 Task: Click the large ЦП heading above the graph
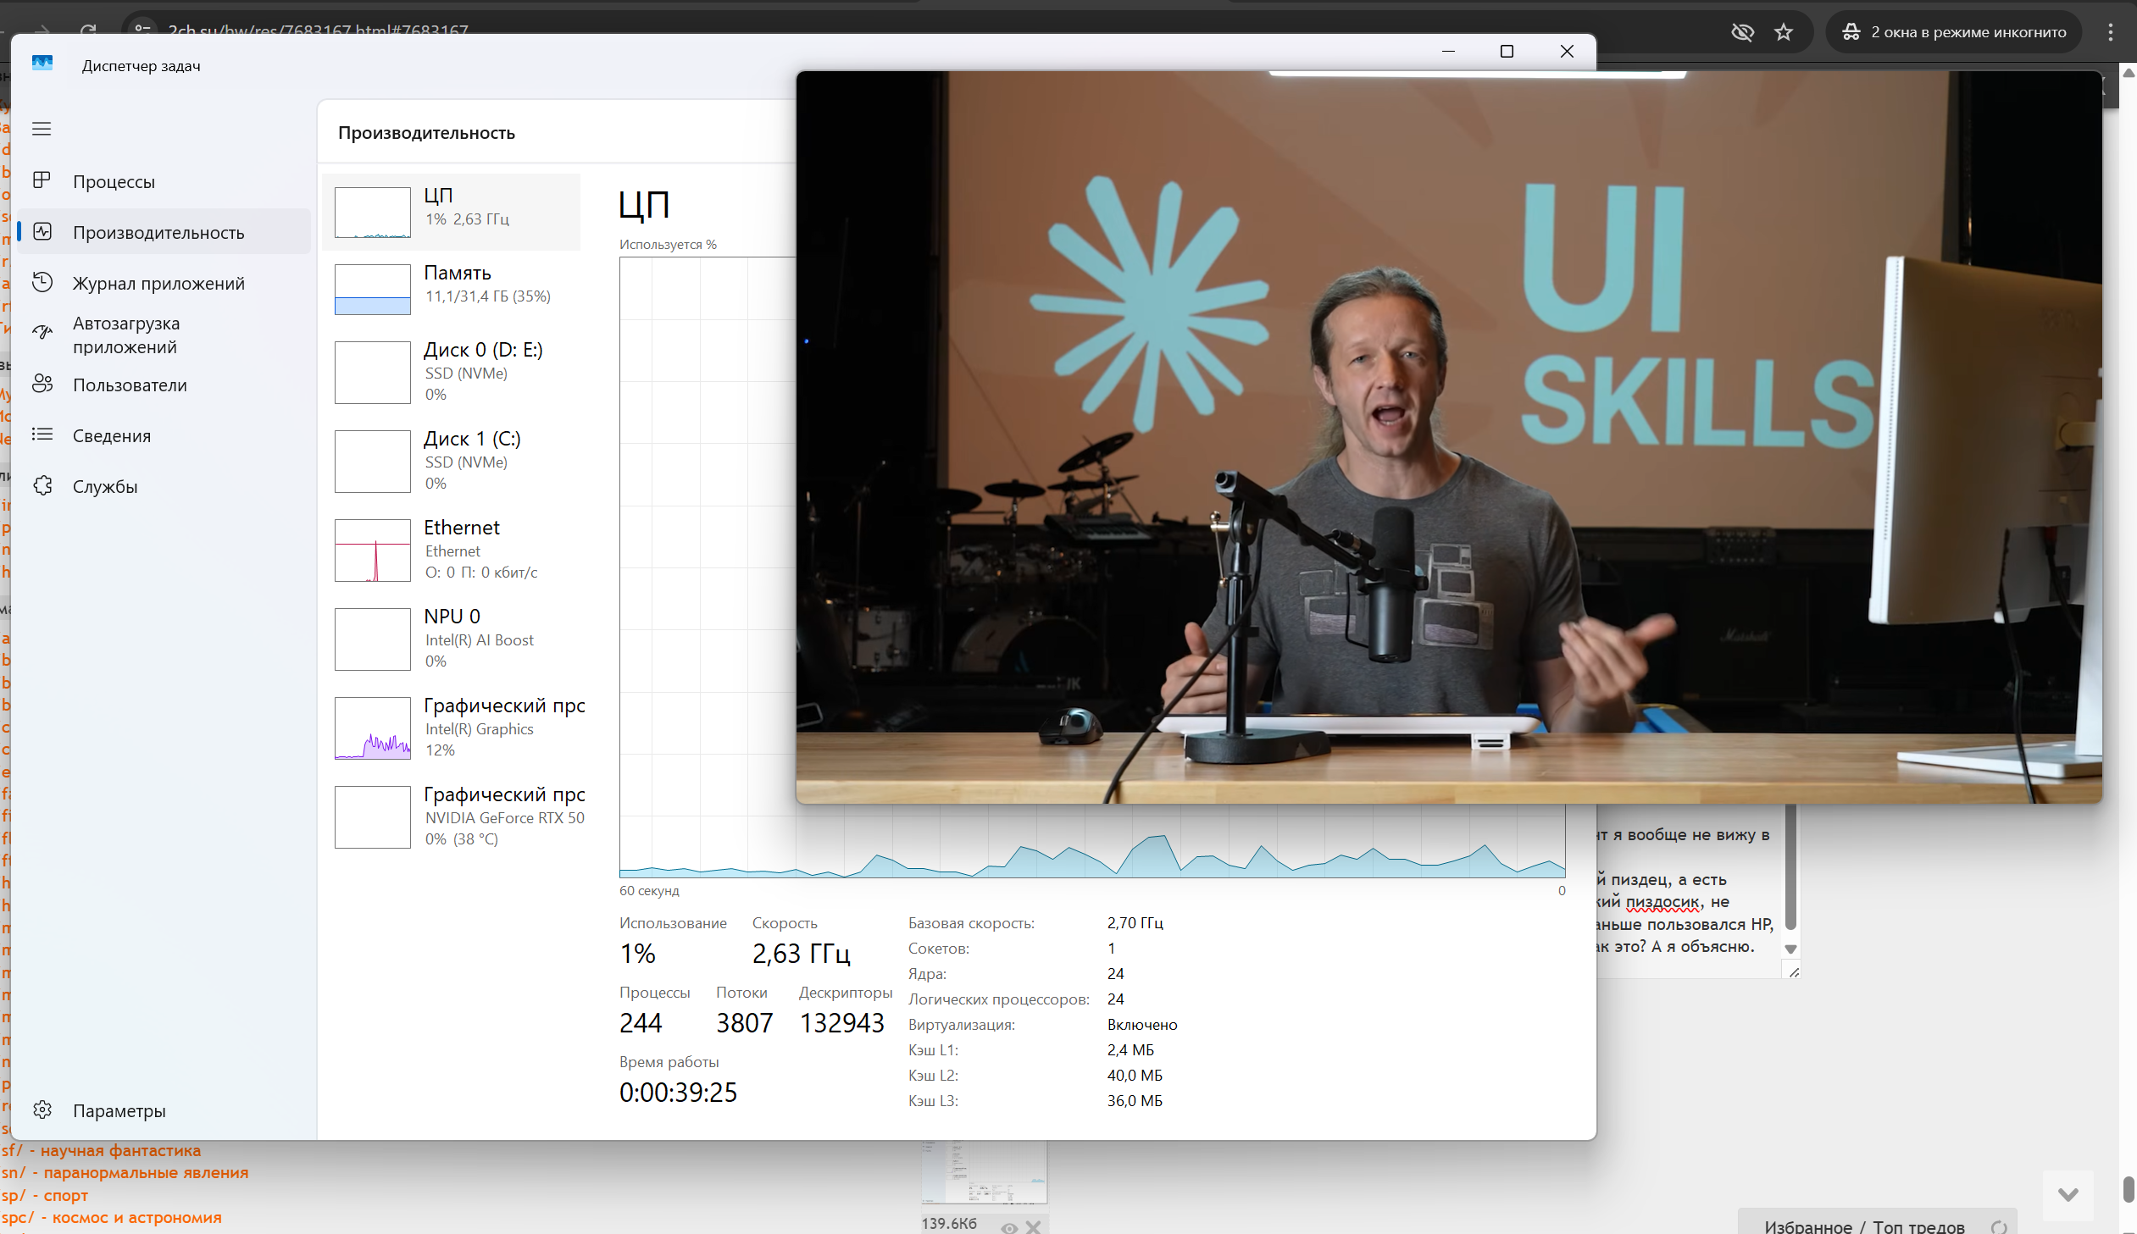coord(644,204)
